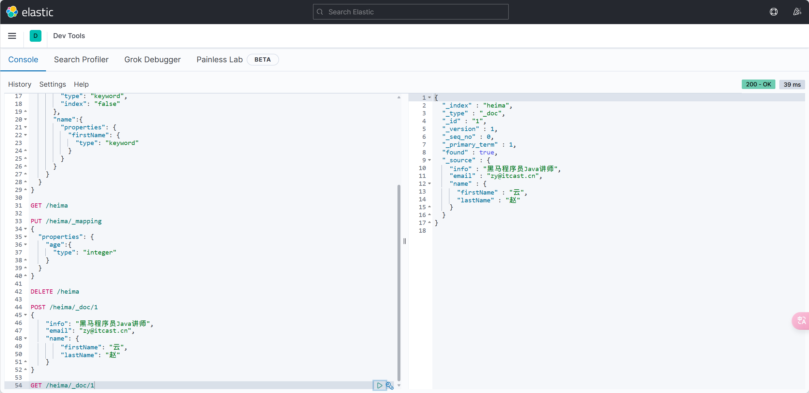This screenshot has width=809, height=393.
Task: Click the green D space avatar
Action: pyautogui.click(x=36, y=36)
